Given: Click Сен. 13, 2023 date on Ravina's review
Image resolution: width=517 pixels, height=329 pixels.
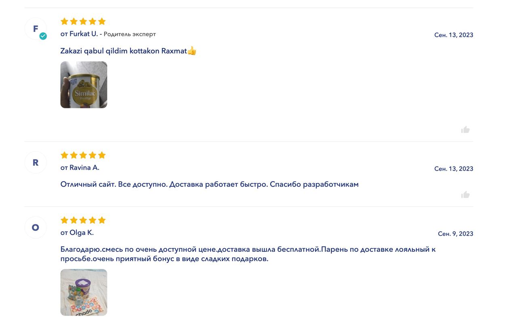Looking at the screenshot, I should pos(454,169).
